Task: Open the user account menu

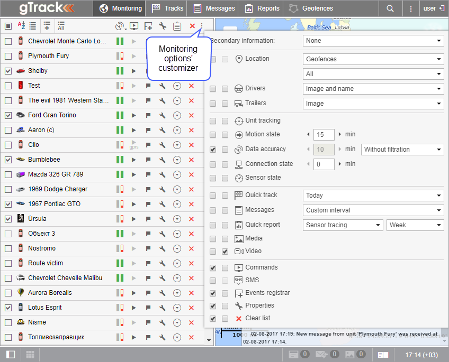Action: coord(429,8)
